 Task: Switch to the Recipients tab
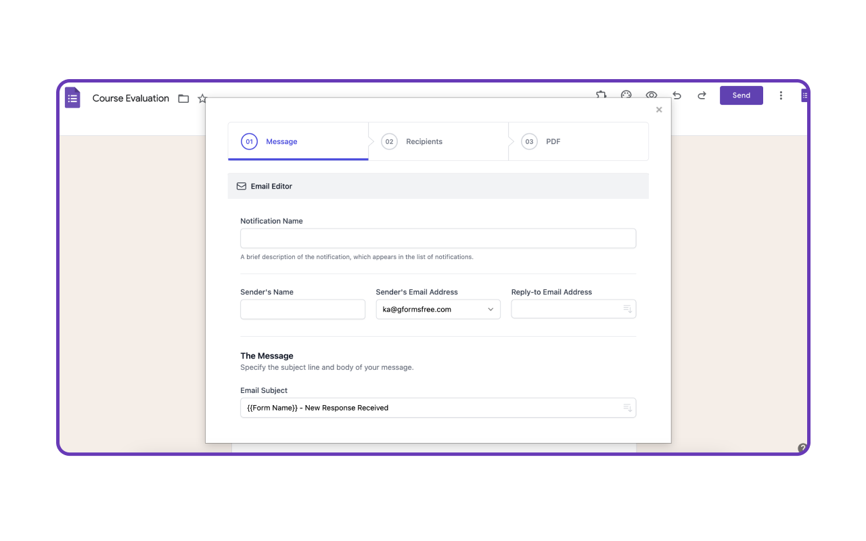424,141
